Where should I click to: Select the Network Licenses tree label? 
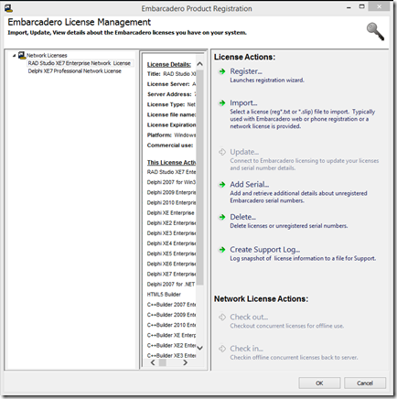(x=47, y=56)
